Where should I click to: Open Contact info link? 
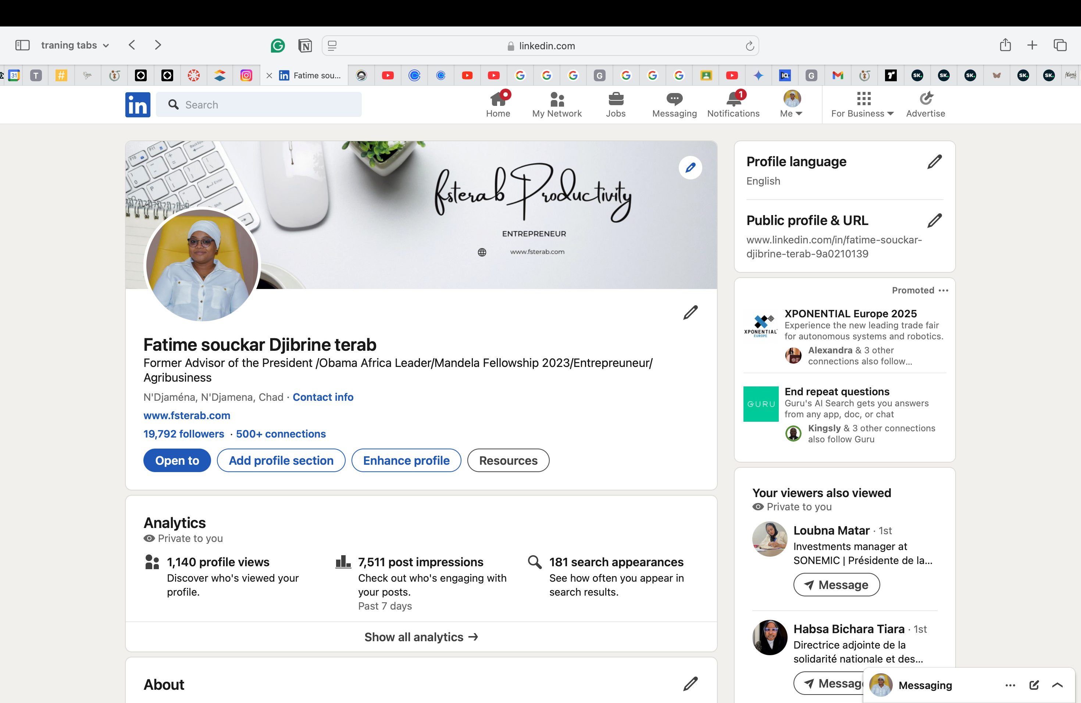(323, 397)
